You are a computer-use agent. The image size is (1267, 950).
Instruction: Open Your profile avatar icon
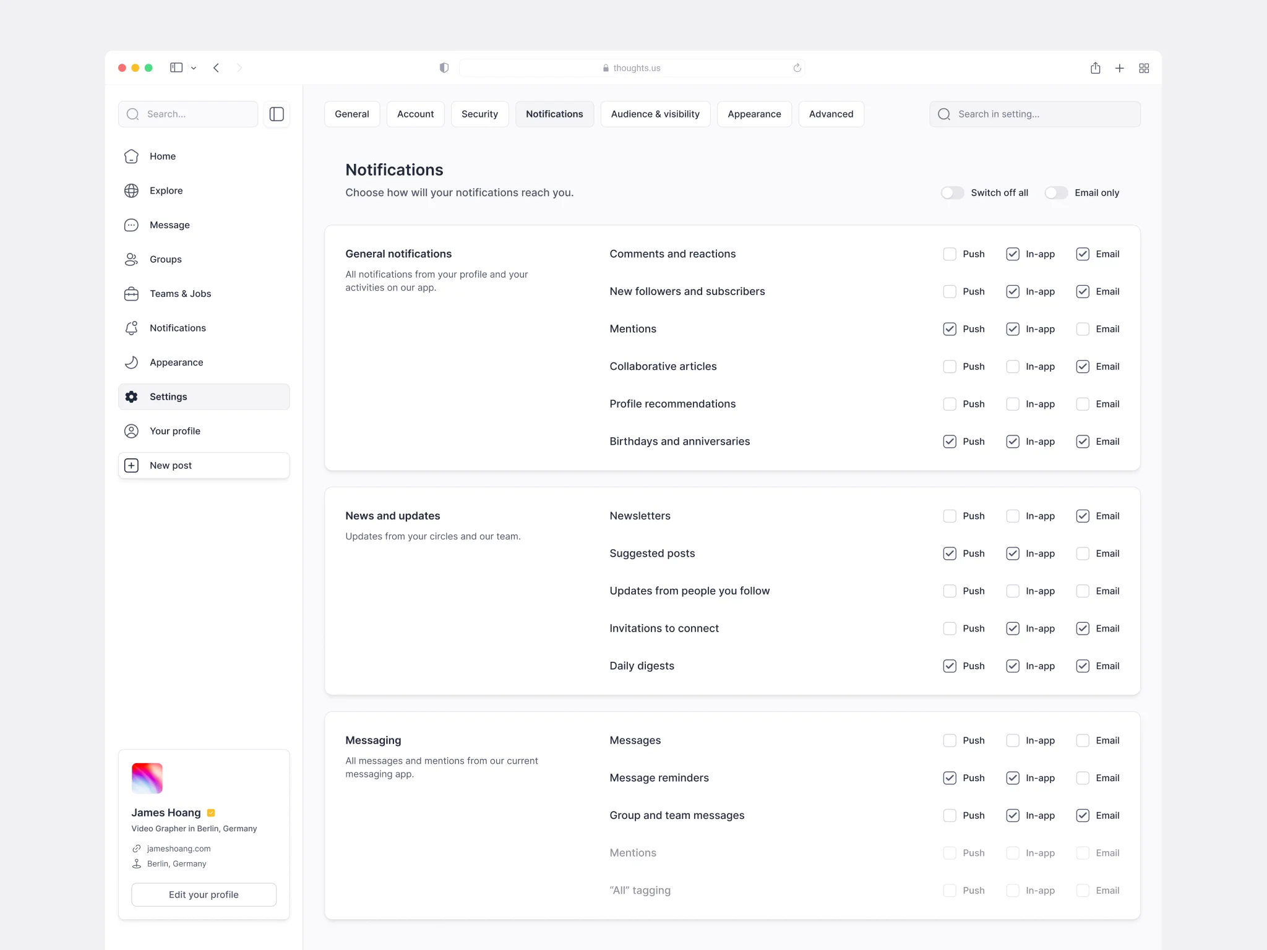pyautogui.click(x=131, y=431)
